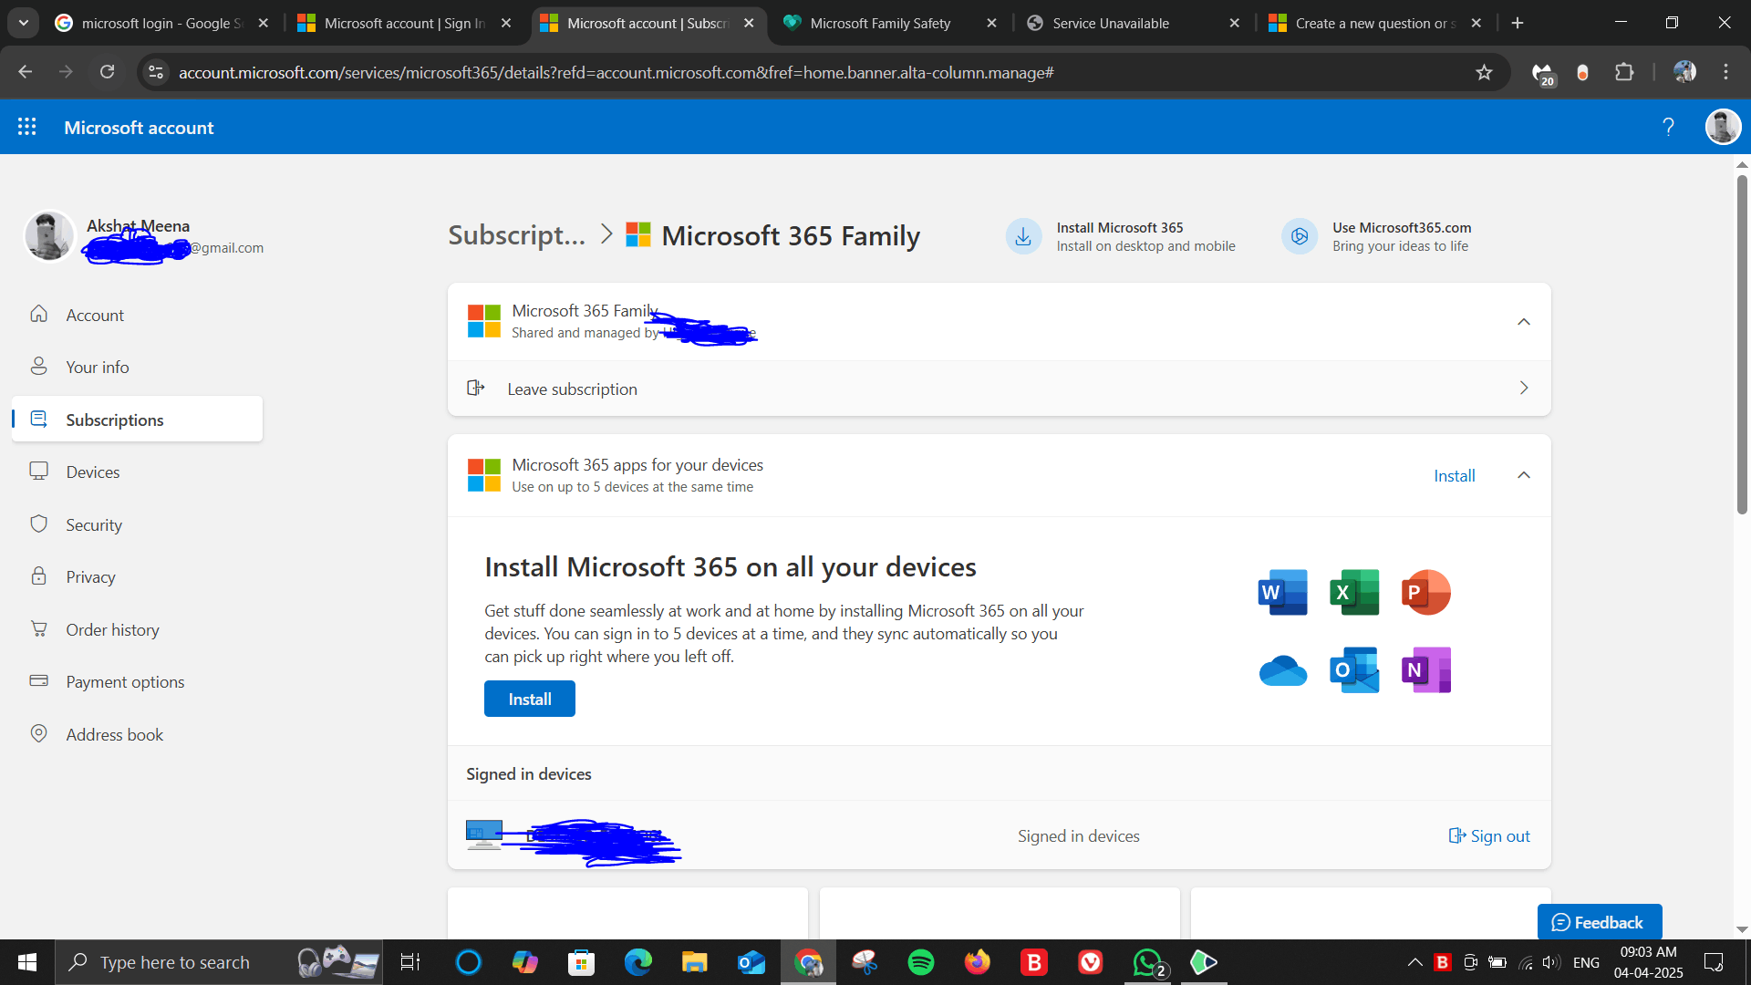This screenshot has width=1751, height=985.
Task: Click the blue Install button
Action: pos(529,699)
